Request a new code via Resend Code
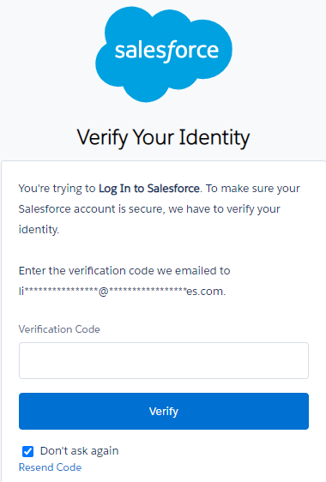The width and height of the screenshot is (326, 482). click(x=50, y=467)
